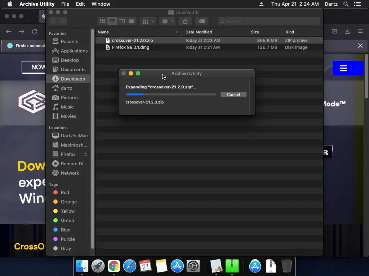Filter by the Blue tag

(68, 230)
